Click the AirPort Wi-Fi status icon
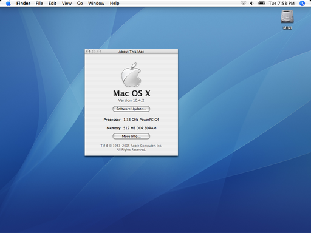The width and height of the screenshot is (311, 233). tap(244, 3)
